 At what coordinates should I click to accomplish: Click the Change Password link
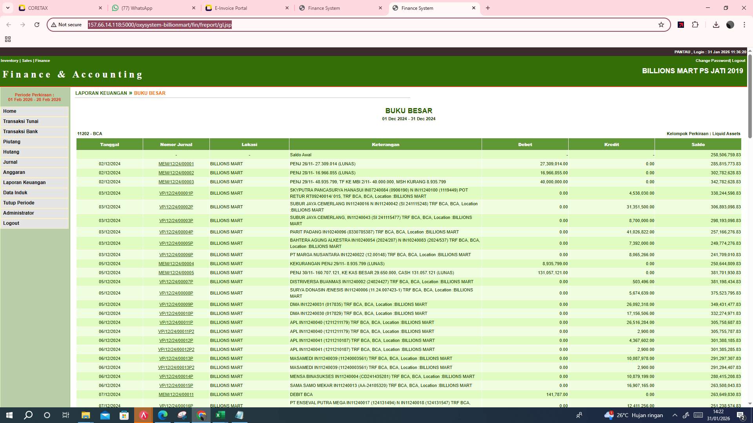click(713, 60)
